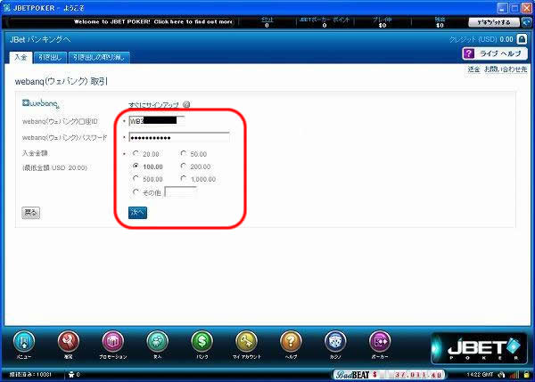
Task: Open the プロモーション gift box icon
Action: [x=113, y=341]
